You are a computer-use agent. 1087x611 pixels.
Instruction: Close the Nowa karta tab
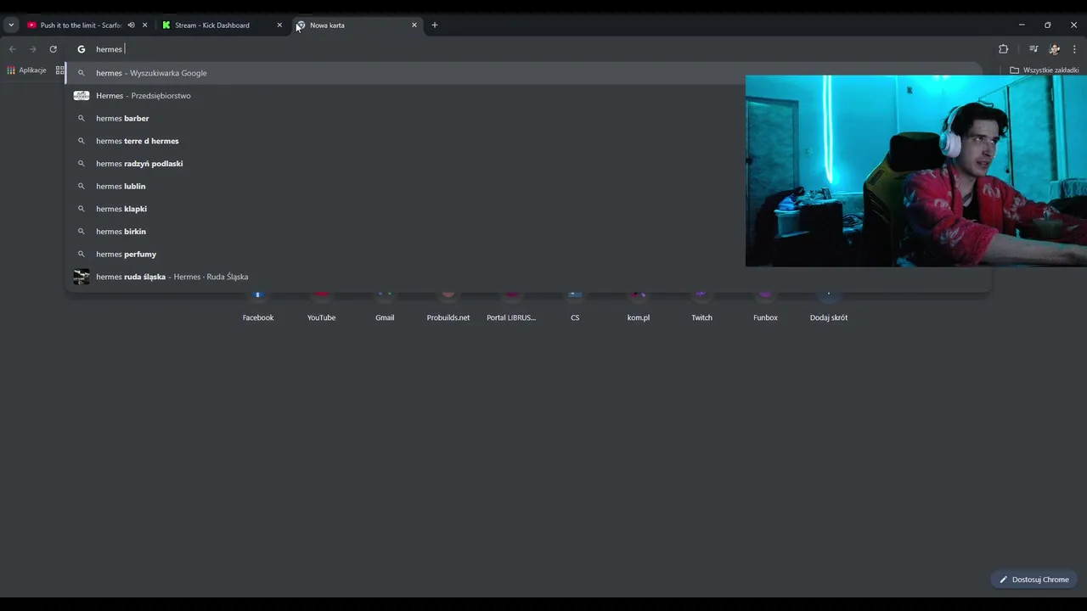tap(414, 25)
